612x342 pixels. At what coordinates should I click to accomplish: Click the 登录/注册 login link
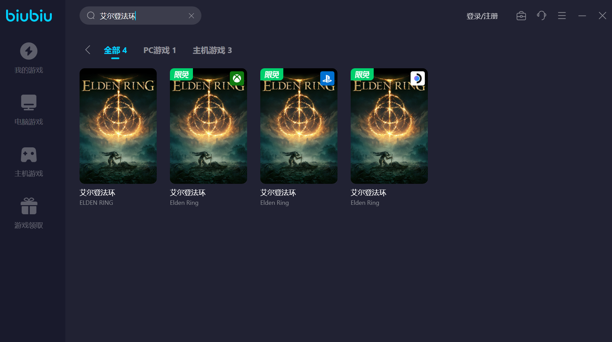click(482, 16)
